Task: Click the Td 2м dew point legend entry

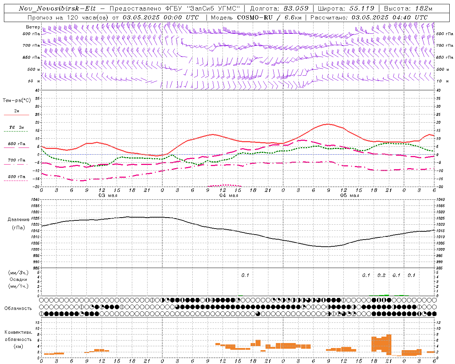Action: click(17, 127)
